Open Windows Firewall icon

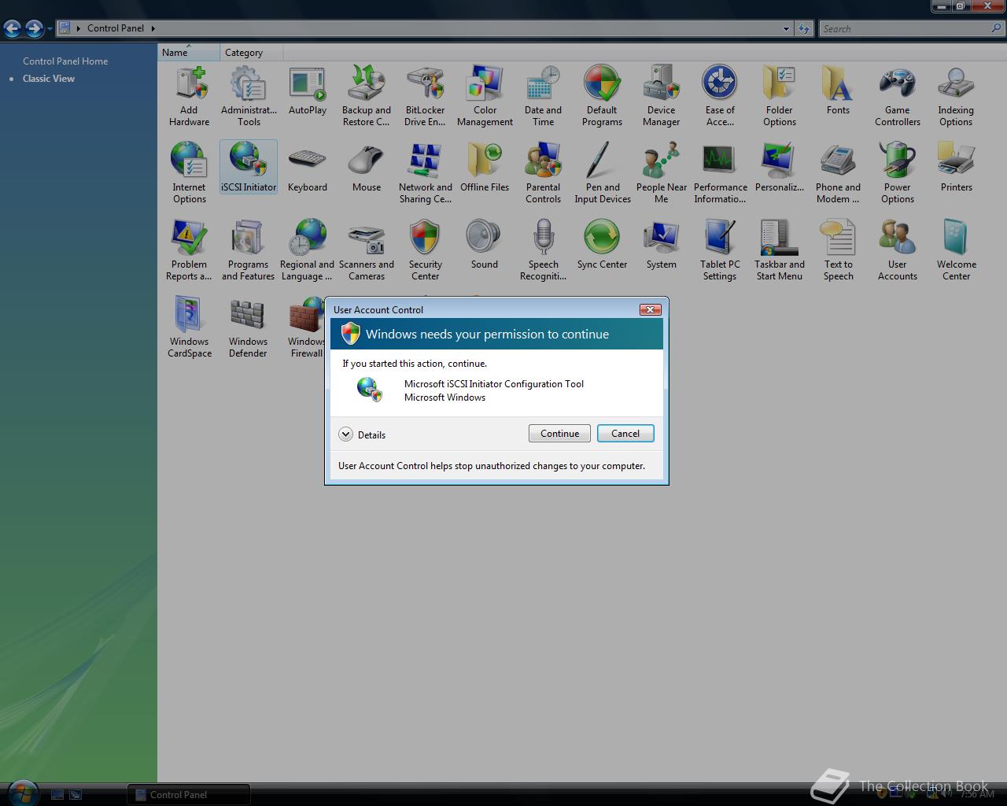click(306, 327)
